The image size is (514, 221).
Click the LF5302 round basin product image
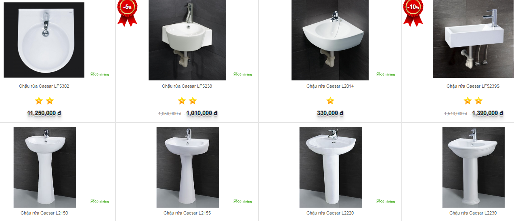[x=44, y=40]
